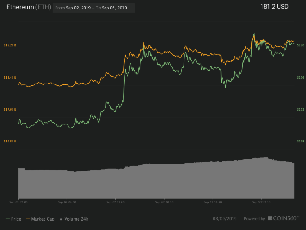Click the Sep 02 20:00 time axis label
Screen dimensions: 306x230
tap(164, 202)
